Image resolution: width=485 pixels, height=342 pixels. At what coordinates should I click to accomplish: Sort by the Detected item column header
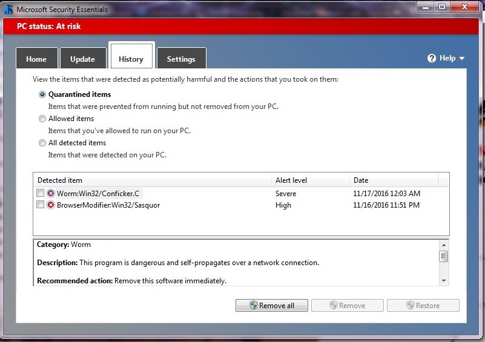coord(152,180)
